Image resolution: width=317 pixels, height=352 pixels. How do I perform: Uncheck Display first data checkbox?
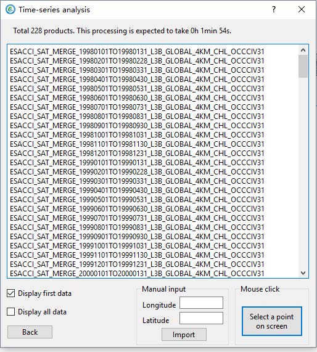10,293
